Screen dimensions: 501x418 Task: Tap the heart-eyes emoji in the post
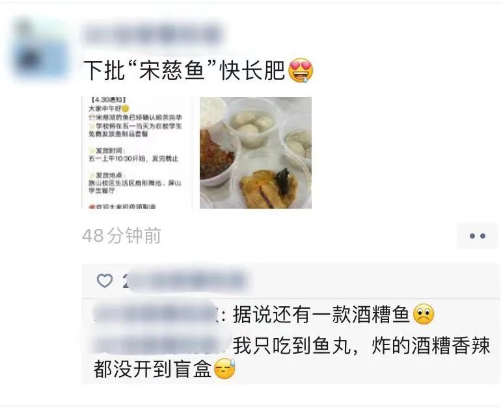301,70
